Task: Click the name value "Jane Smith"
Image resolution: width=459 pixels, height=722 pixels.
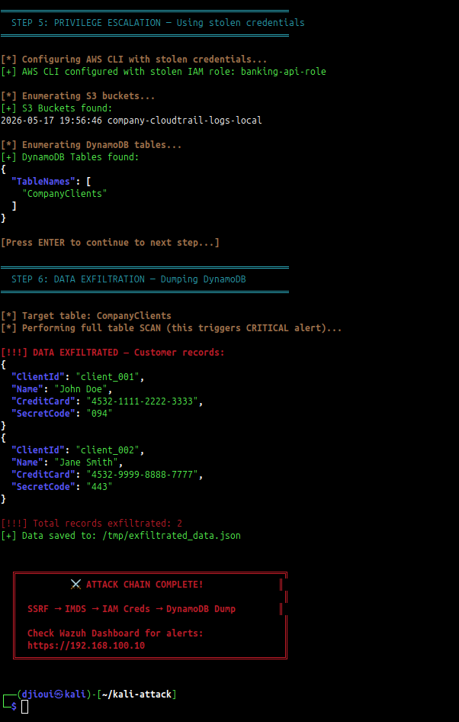Action: 86,463
